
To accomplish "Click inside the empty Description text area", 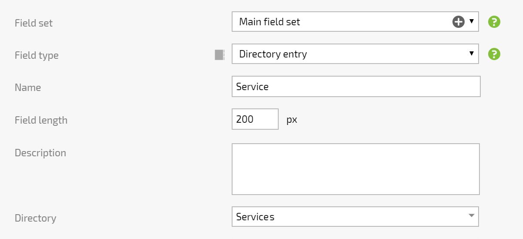I will coord(356,169).
